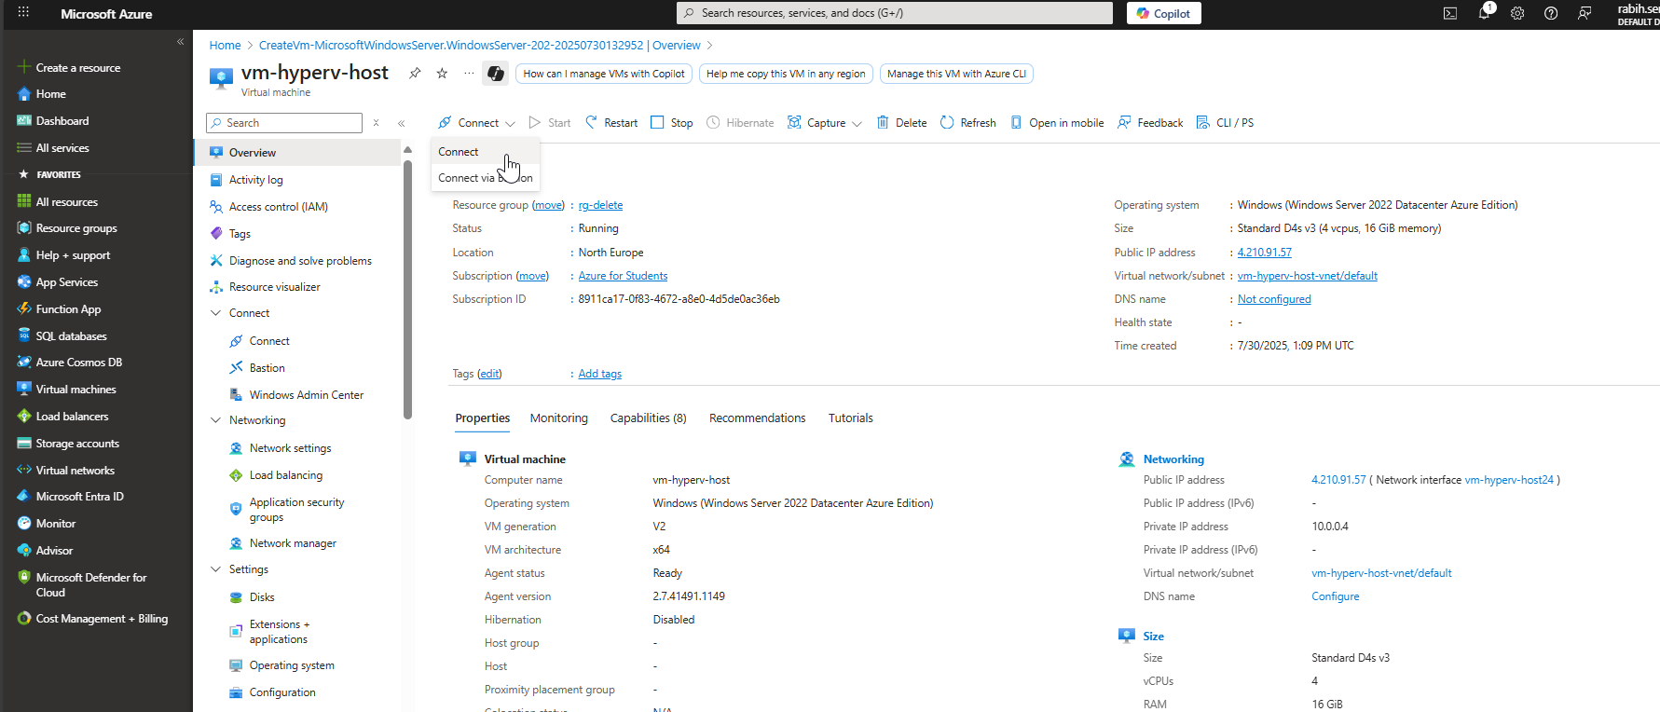Collapse the Networking section in the resource menu

point(216,420)
